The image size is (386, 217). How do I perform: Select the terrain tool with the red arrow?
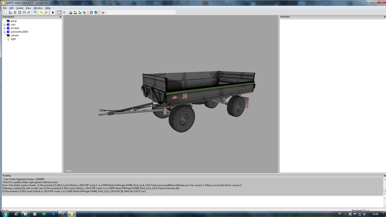[x=75, y=13]
